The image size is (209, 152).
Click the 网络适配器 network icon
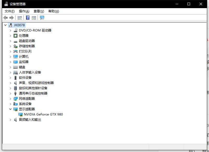pos(16,99)
